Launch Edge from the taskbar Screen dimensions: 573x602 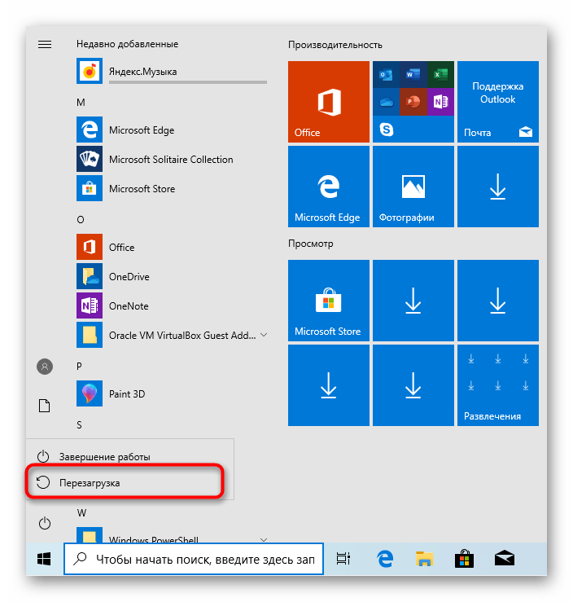[385, 559]
